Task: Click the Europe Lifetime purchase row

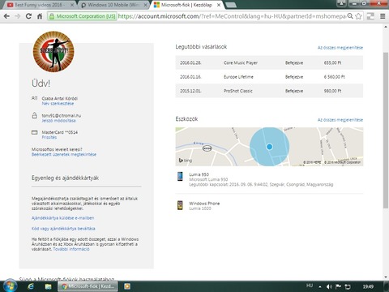Action: click(x=269, y=77)
